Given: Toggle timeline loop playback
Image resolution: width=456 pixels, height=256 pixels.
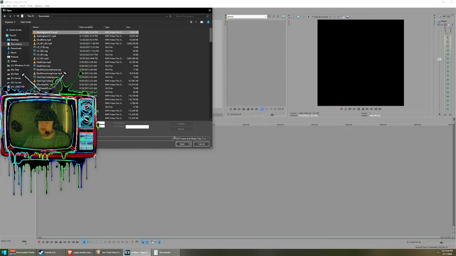Looking at the screenshot, I should pos(43,242).
